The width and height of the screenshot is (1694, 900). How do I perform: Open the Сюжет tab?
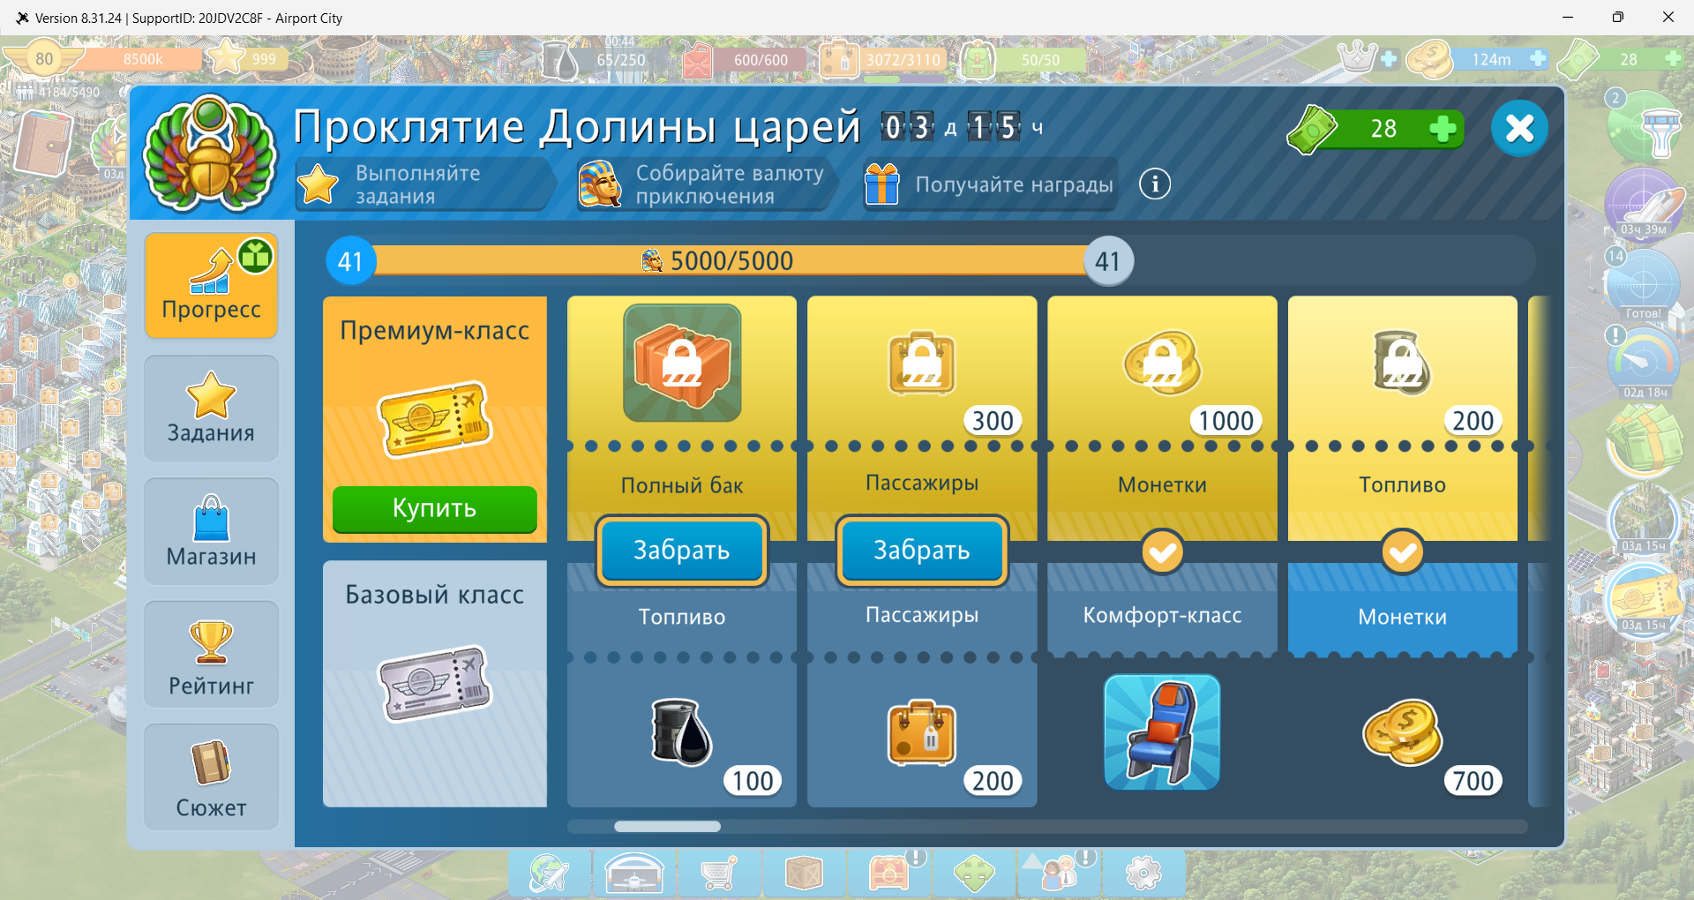pos(211,777)
